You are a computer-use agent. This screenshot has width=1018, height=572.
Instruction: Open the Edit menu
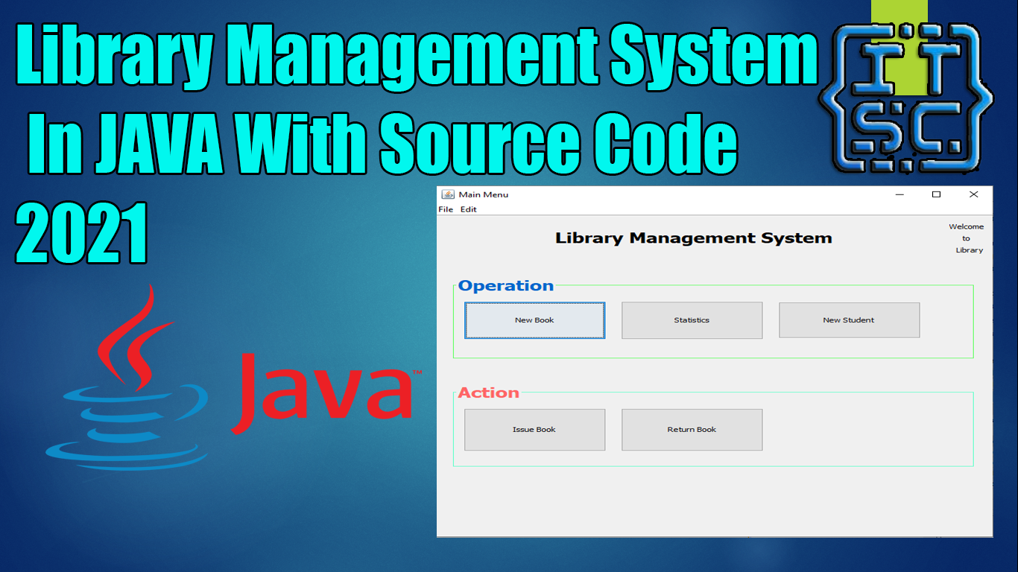tap(468, 209)
